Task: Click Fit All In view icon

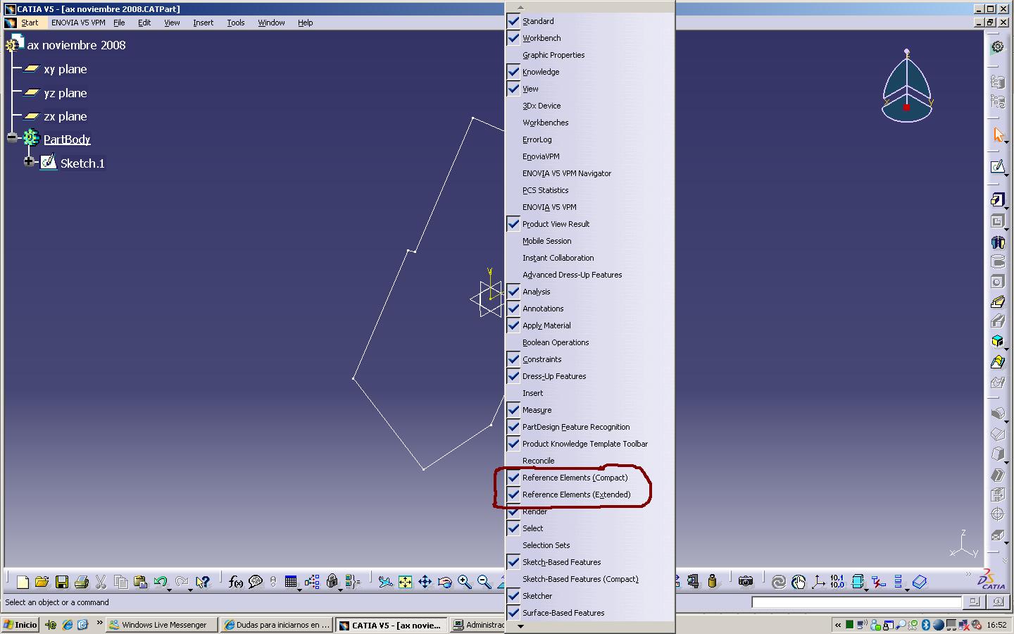Action: [405, 582]
